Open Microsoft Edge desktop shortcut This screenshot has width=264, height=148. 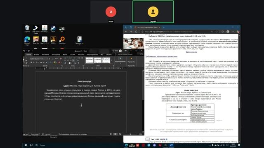pos(27,41)
